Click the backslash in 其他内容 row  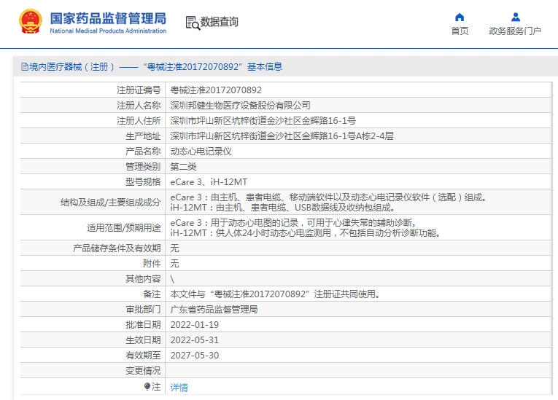(172, 279)
